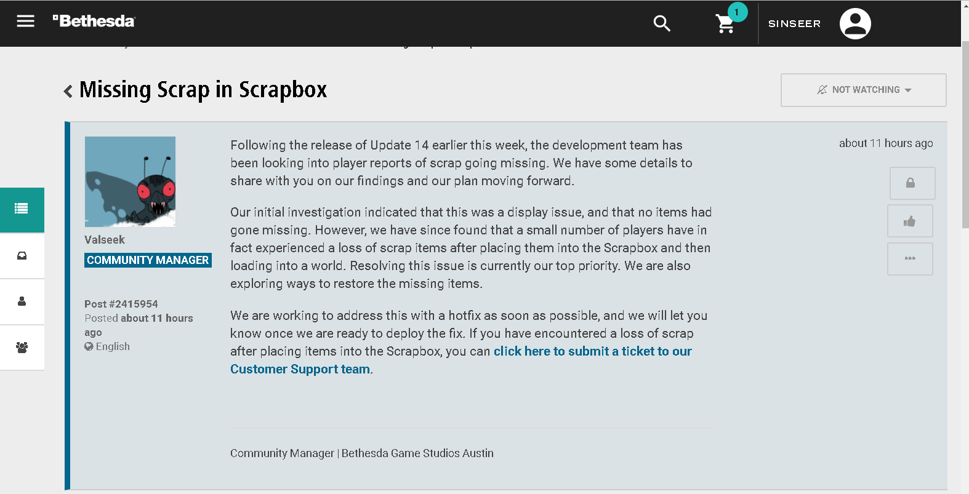Open the groups sidebar icon

22,348
